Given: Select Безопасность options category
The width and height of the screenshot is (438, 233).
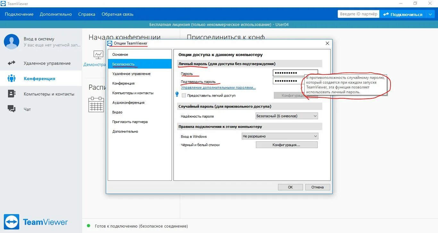Looking at the screenshot, I should click(x=140, y=64).
